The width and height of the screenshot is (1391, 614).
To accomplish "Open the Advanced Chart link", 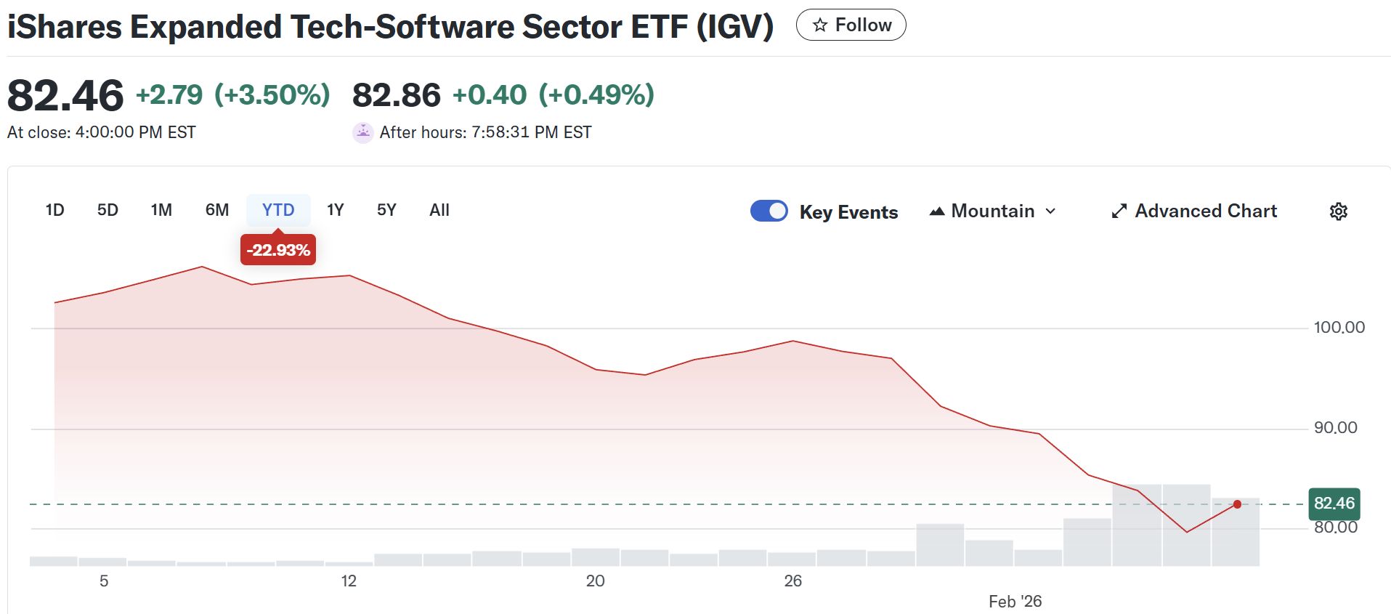I will pos(1205,211).
